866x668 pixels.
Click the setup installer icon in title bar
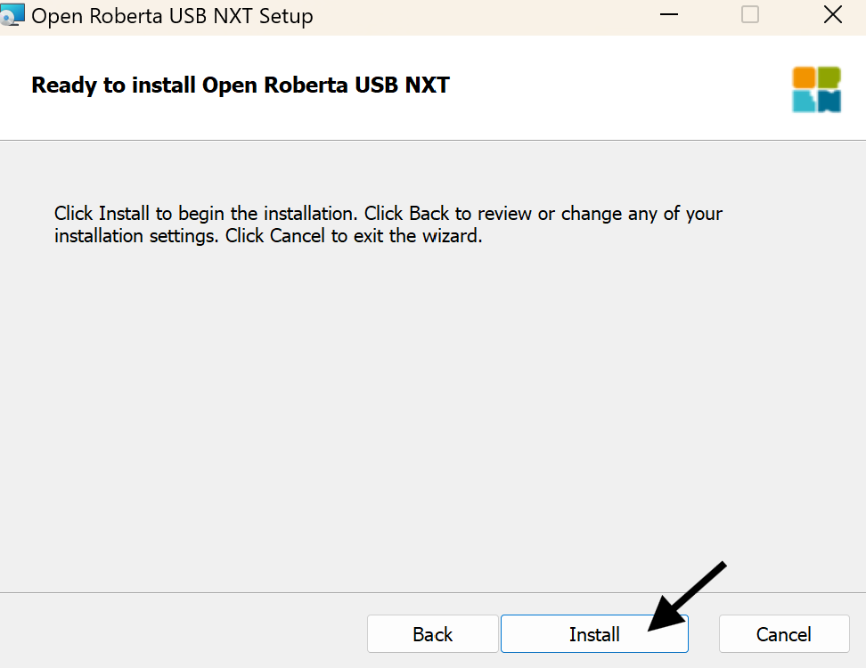pos(12,15)
